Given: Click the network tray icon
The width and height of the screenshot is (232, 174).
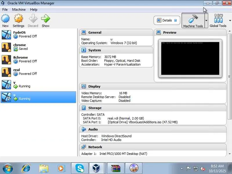Looking at the screenshot, I should tap(195, 168).
